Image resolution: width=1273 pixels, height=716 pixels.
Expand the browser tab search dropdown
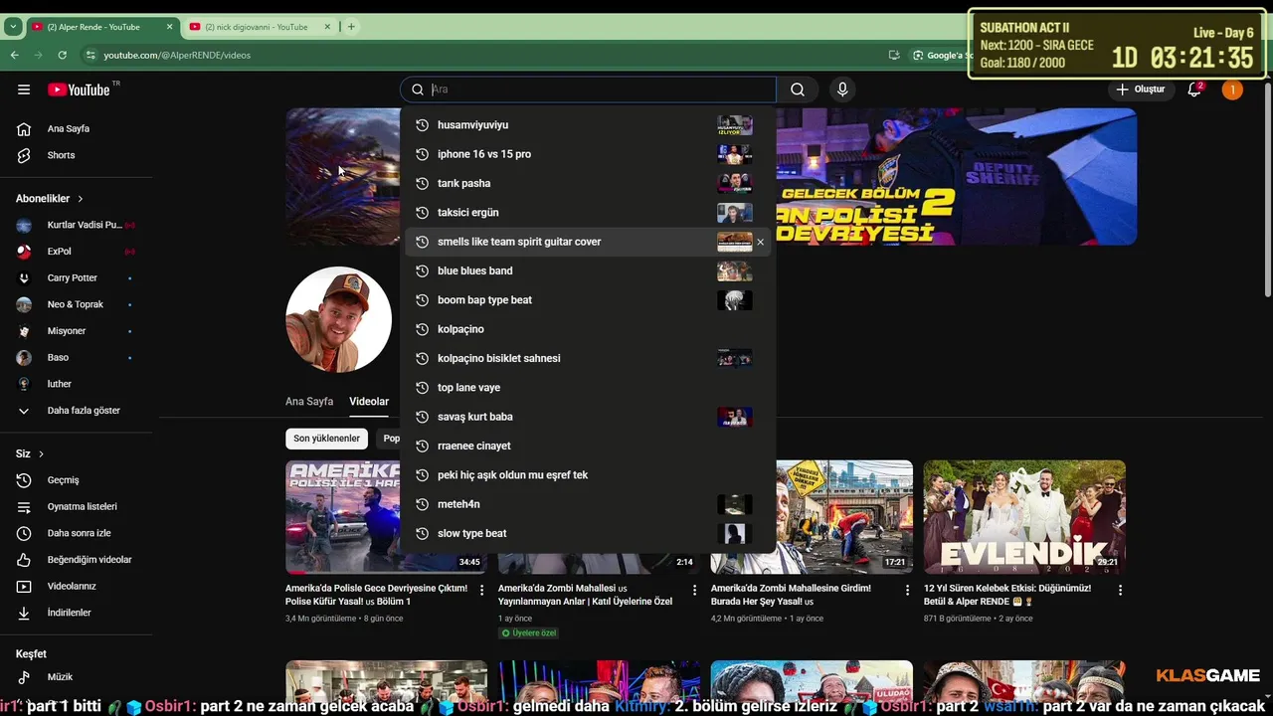click(x=13, y=27)
